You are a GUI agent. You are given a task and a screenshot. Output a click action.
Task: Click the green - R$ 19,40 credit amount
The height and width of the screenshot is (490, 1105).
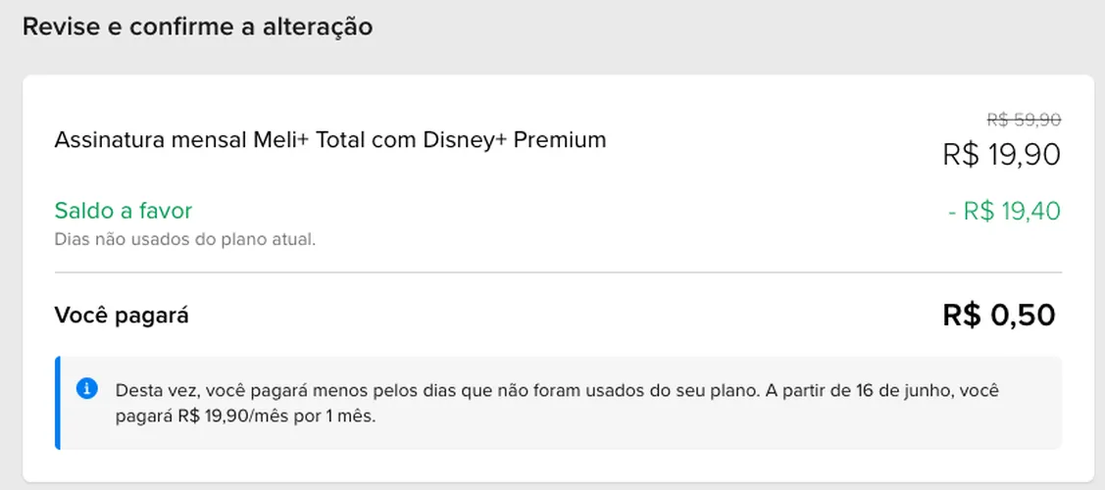click(1004, 212)
